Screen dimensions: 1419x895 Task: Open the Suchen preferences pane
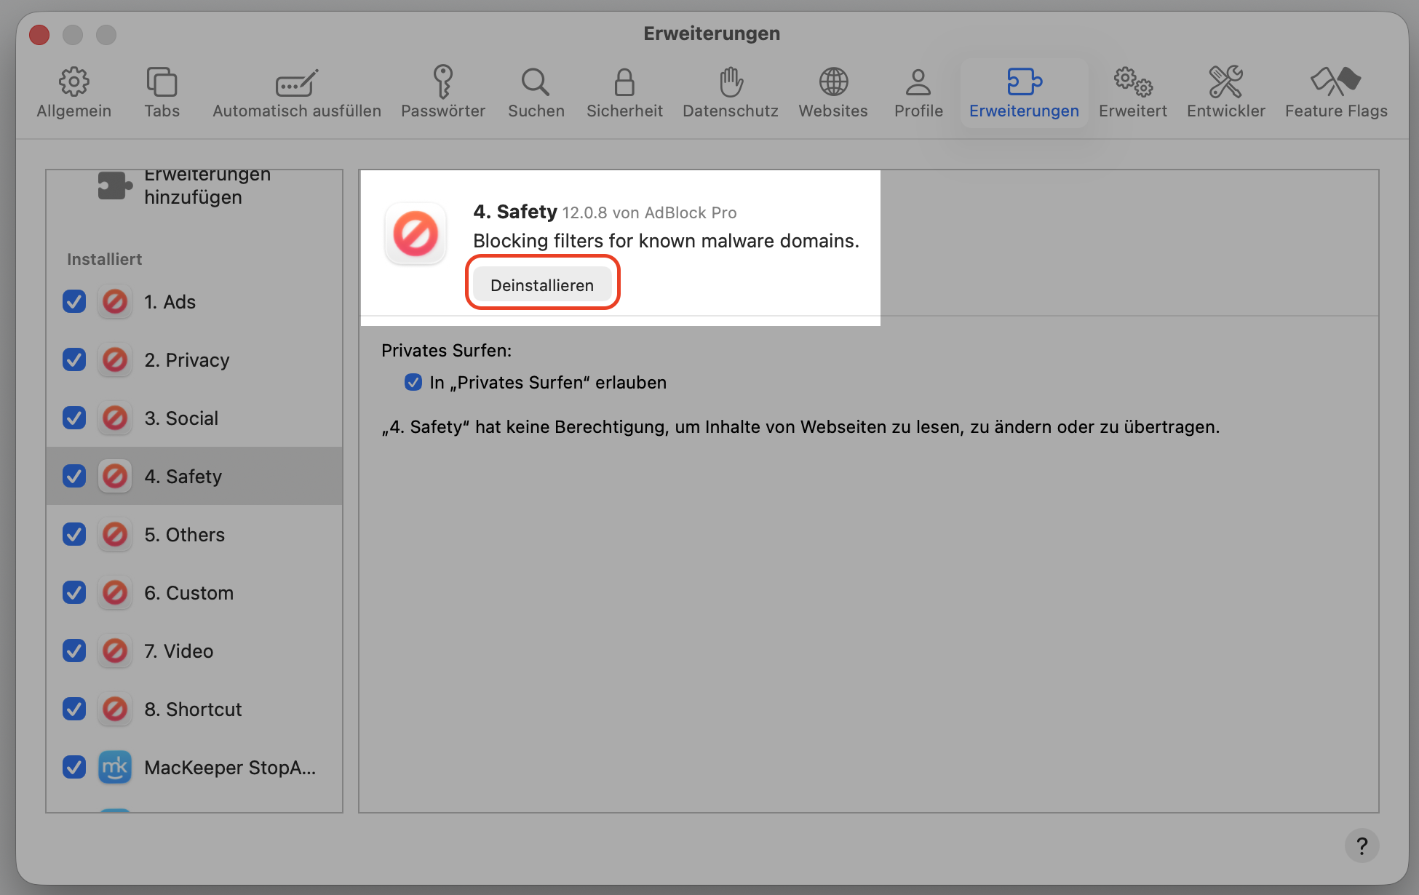point(536,92)
